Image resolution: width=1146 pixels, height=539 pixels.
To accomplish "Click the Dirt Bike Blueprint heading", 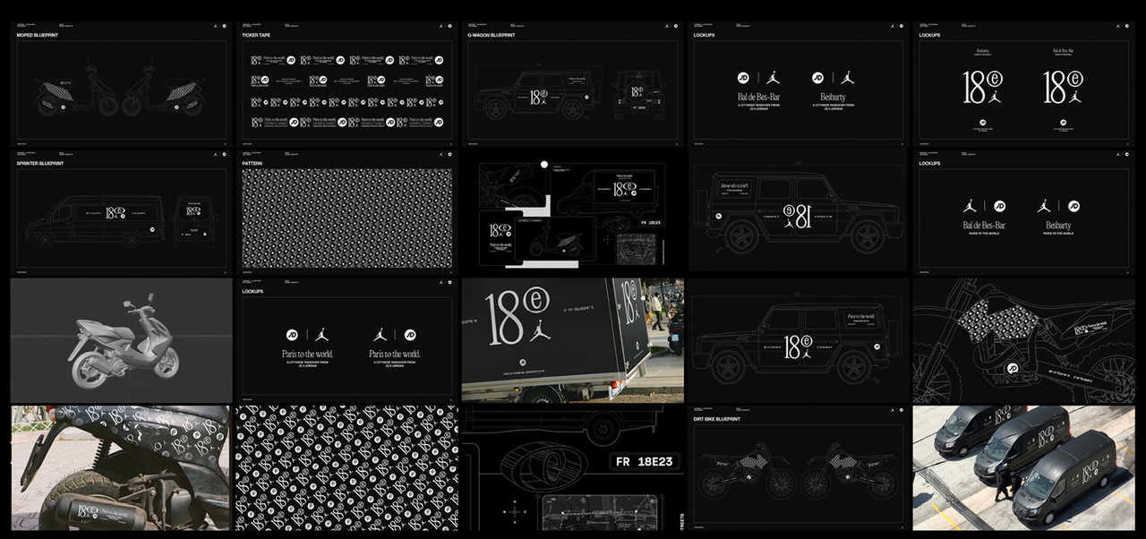I will point(716,419).
